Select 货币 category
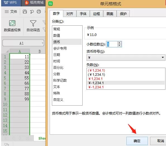 67,42
